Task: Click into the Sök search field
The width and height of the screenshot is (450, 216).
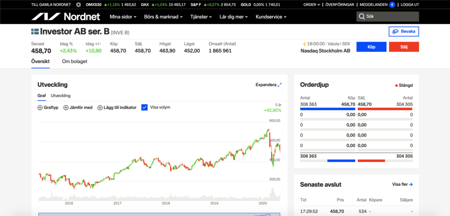Action: click(388, 17)
